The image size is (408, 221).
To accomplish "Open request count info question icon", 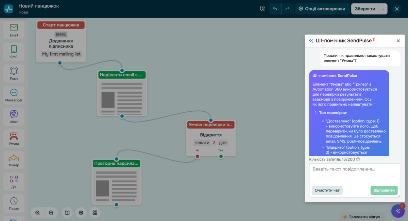I will click(x=358, y=159).
